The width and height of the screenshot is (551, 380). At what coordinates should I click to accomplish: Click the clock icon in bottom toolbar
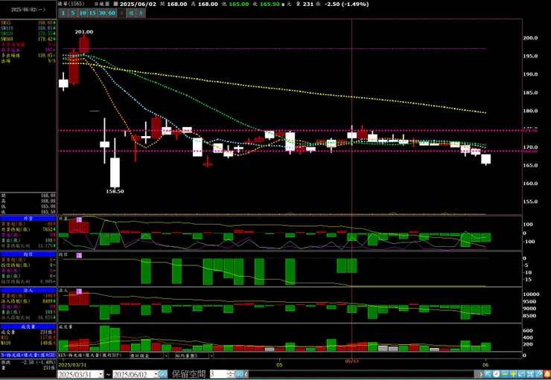(496, 374)
